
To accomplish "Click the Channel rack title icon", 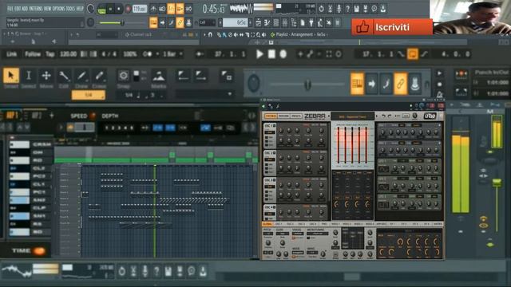I will tap(127, 34).
